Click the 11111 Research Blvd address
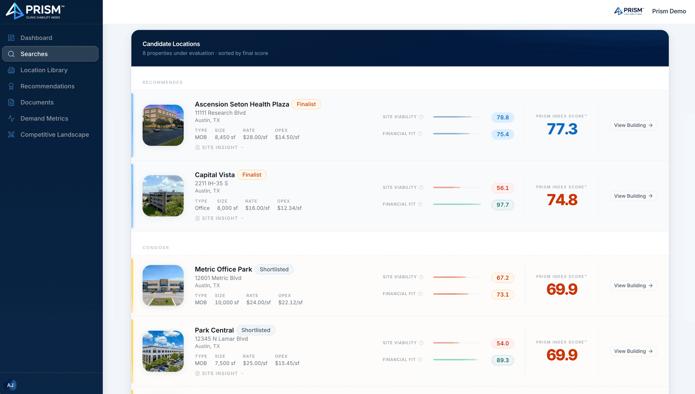 coord(220,113)
